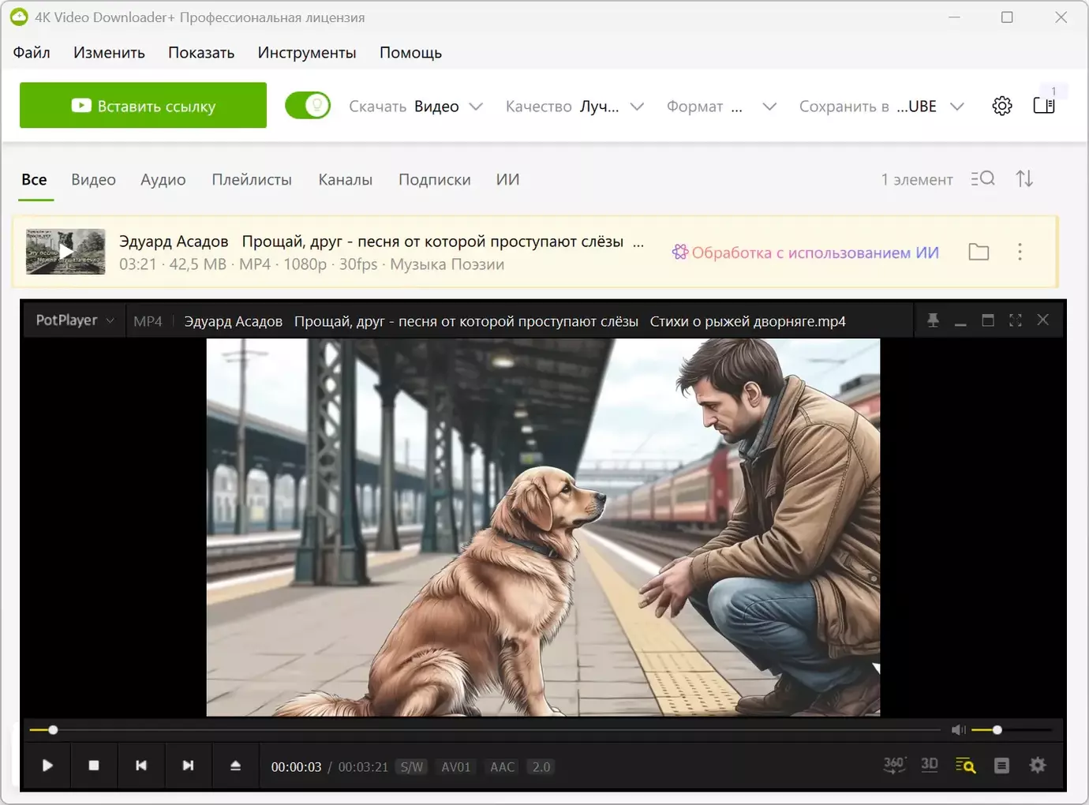This screenshot has height=805, width=1089.
Task: Open PotPlayer playlist search icon
Action: point(965,766)
